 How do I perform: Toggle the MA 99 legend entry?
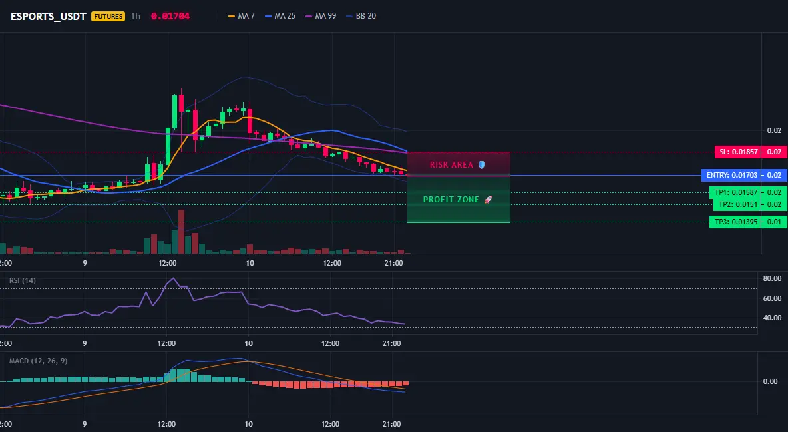pos(321,16)
